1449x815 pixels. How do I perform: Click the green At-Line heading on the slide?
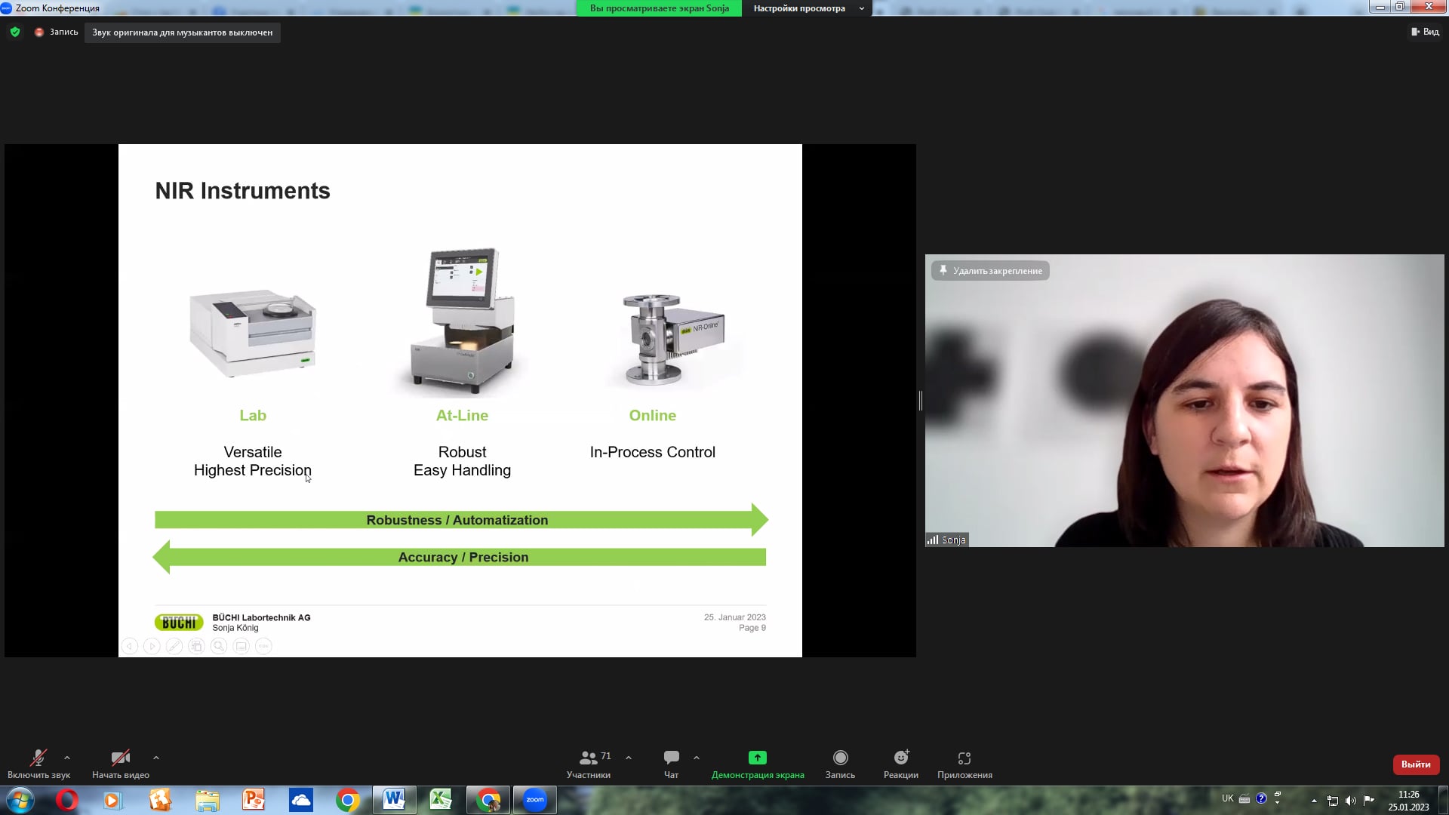(462, 415)
